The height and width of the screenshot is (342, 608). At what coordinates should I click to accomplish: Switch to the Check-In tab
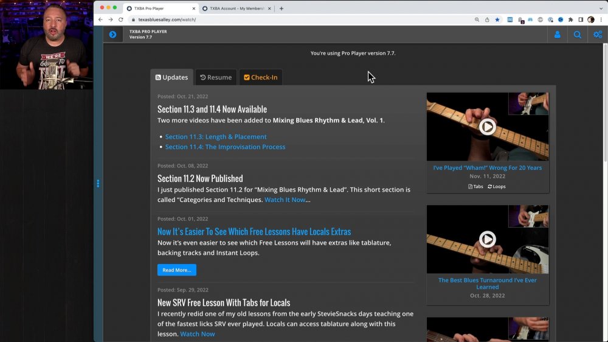coord(260,77)
